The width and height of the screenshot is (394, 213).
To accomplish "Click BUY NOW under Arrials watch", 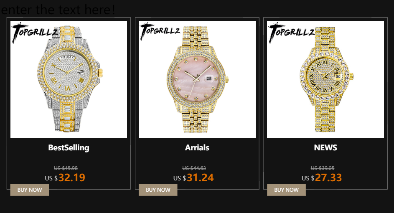I will tap(158, 190).
